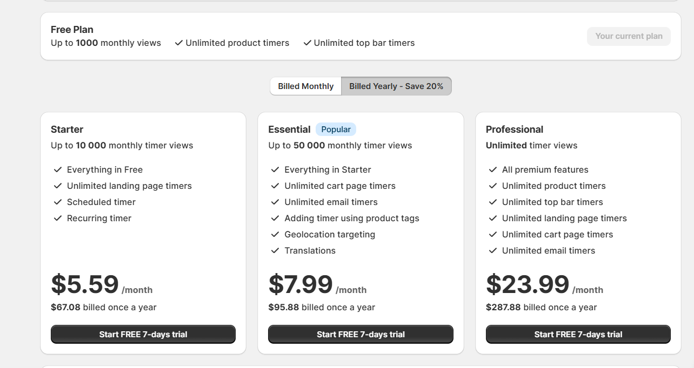Click the Starter plan heading
The image size is (694, 368).
click(x=67, y=130)
